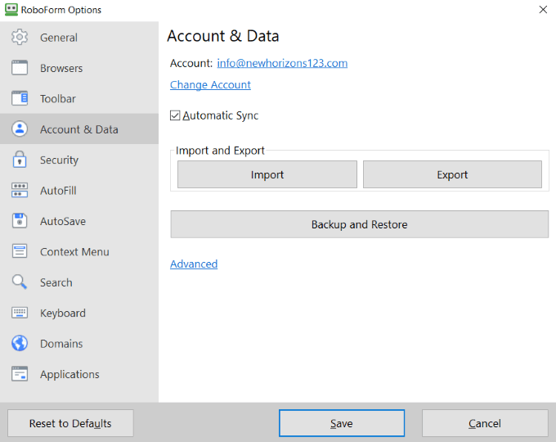The image size is (556, 442).
Task: Open the Advanced settings link
Action: click(x=194, y=264)
